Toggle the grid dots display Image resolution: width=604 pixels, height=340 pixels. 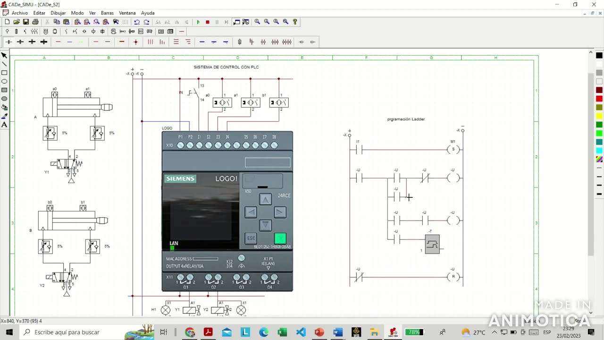[125, 22]
